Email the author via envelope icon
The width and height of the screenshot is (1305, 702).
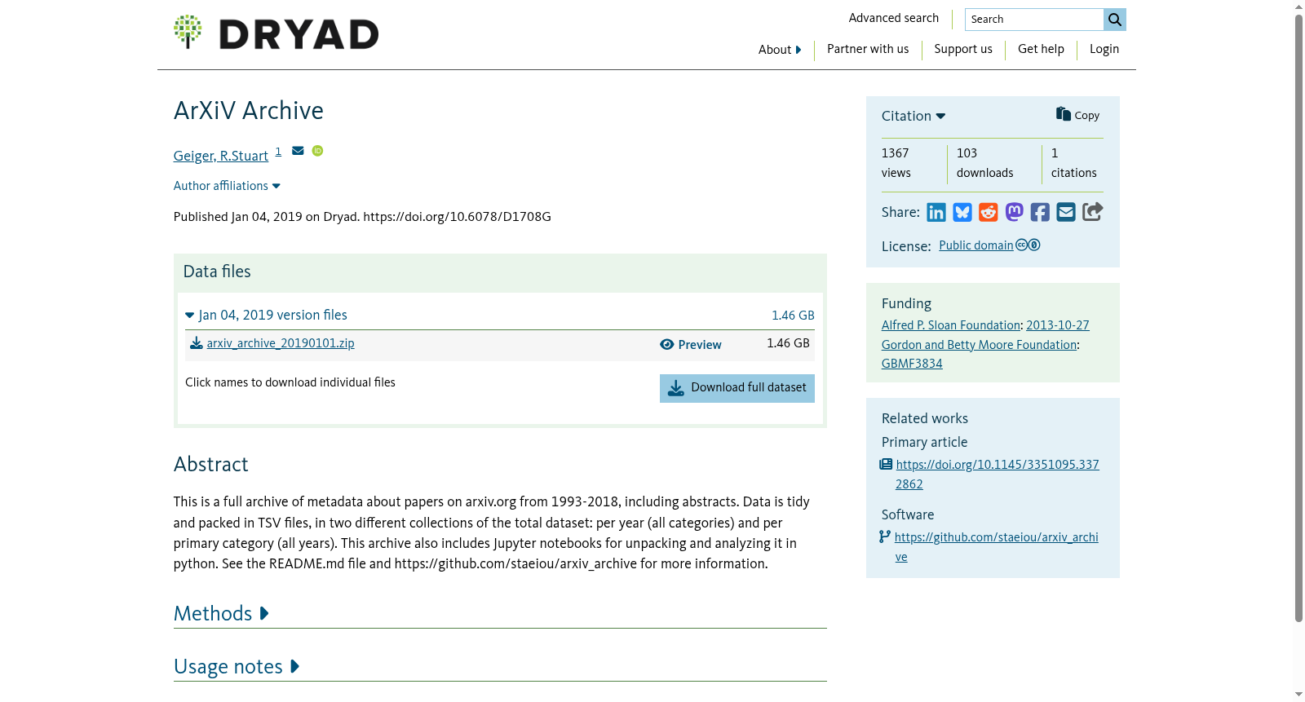click(x=298, y=151)
